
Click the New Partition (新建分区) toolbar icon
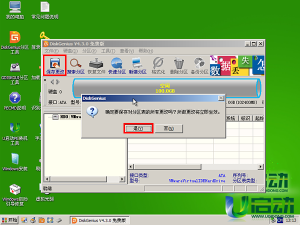tap(137, 65)
